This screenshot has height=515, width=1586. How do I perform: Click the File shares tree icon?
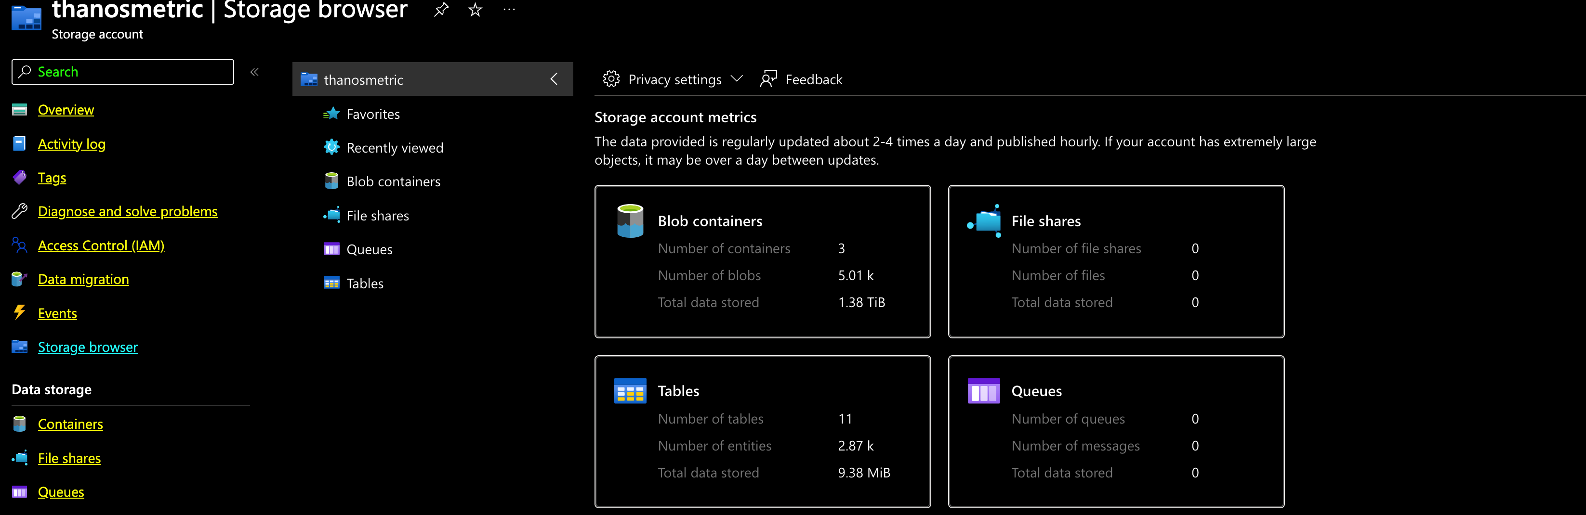point(331,215)
